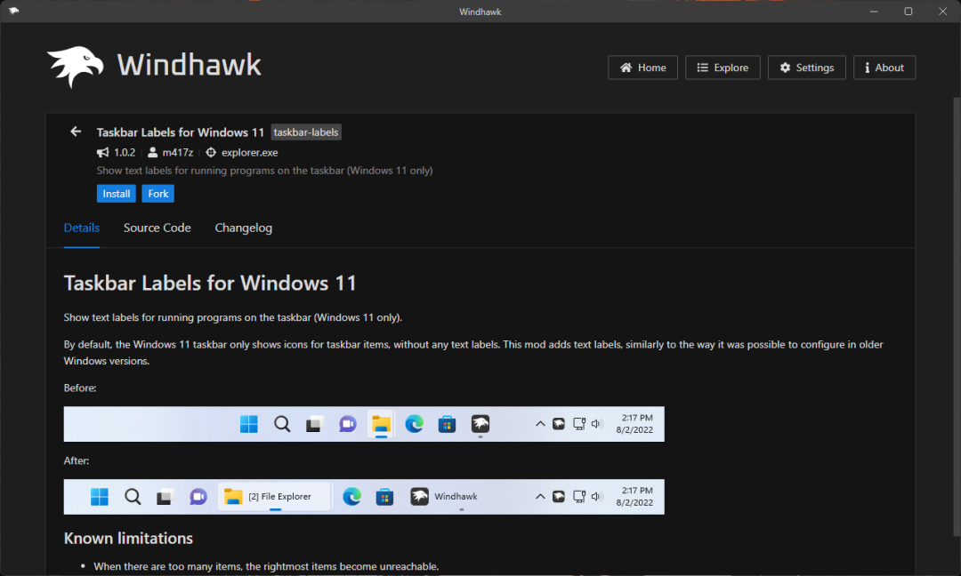Click the m417z author name
The image size is (961, 576).
(x=176, y=152)
